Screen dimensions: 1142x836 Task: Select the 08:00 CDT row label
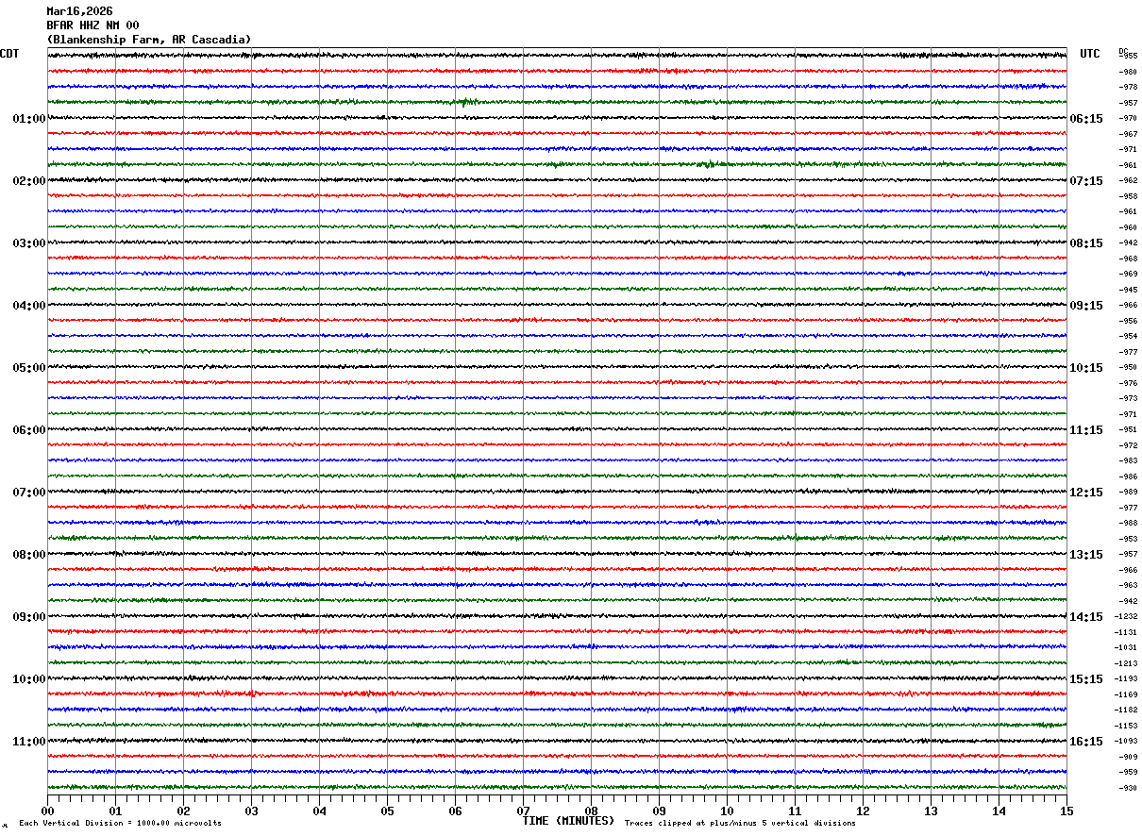[29, 555]
